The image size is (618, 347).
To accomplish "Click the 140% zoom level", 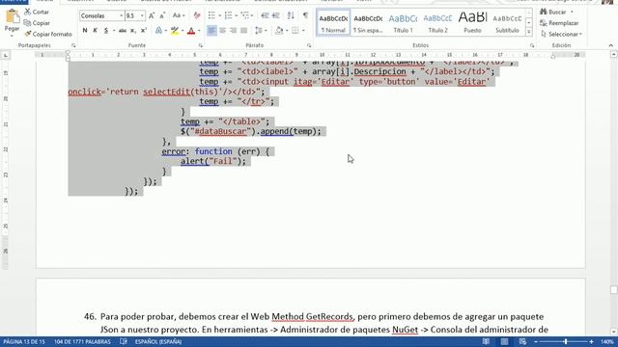I will click(607, 341).
